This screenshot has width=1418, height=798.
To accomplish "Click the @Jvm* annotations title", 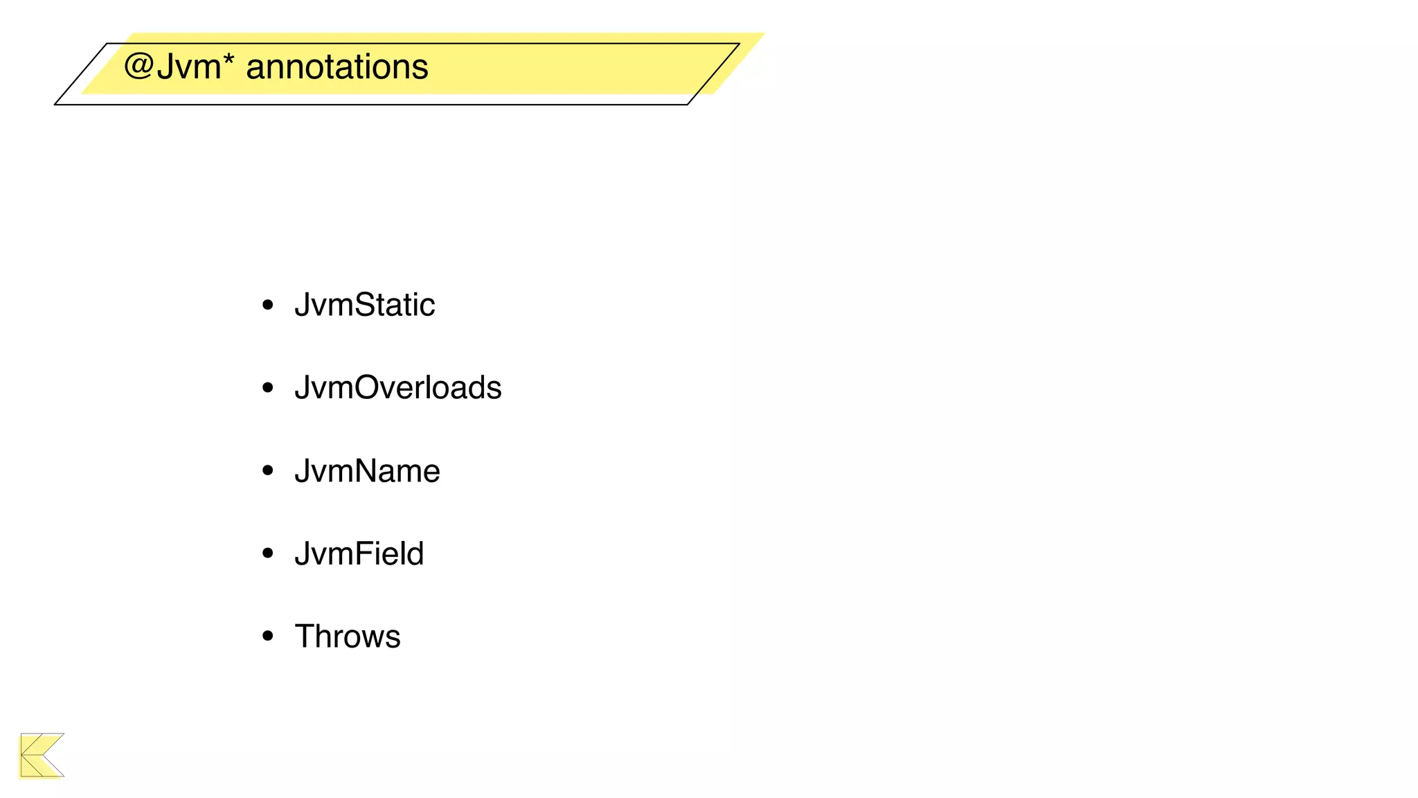I will (276, 67).
